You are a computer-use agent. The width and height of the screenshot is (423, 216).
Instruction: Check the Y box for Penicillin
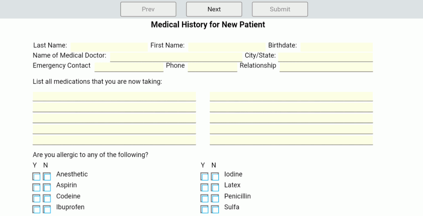[204, 198]
